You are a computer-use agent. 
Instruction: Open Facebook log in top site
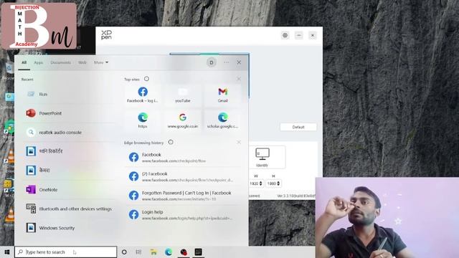143,95
